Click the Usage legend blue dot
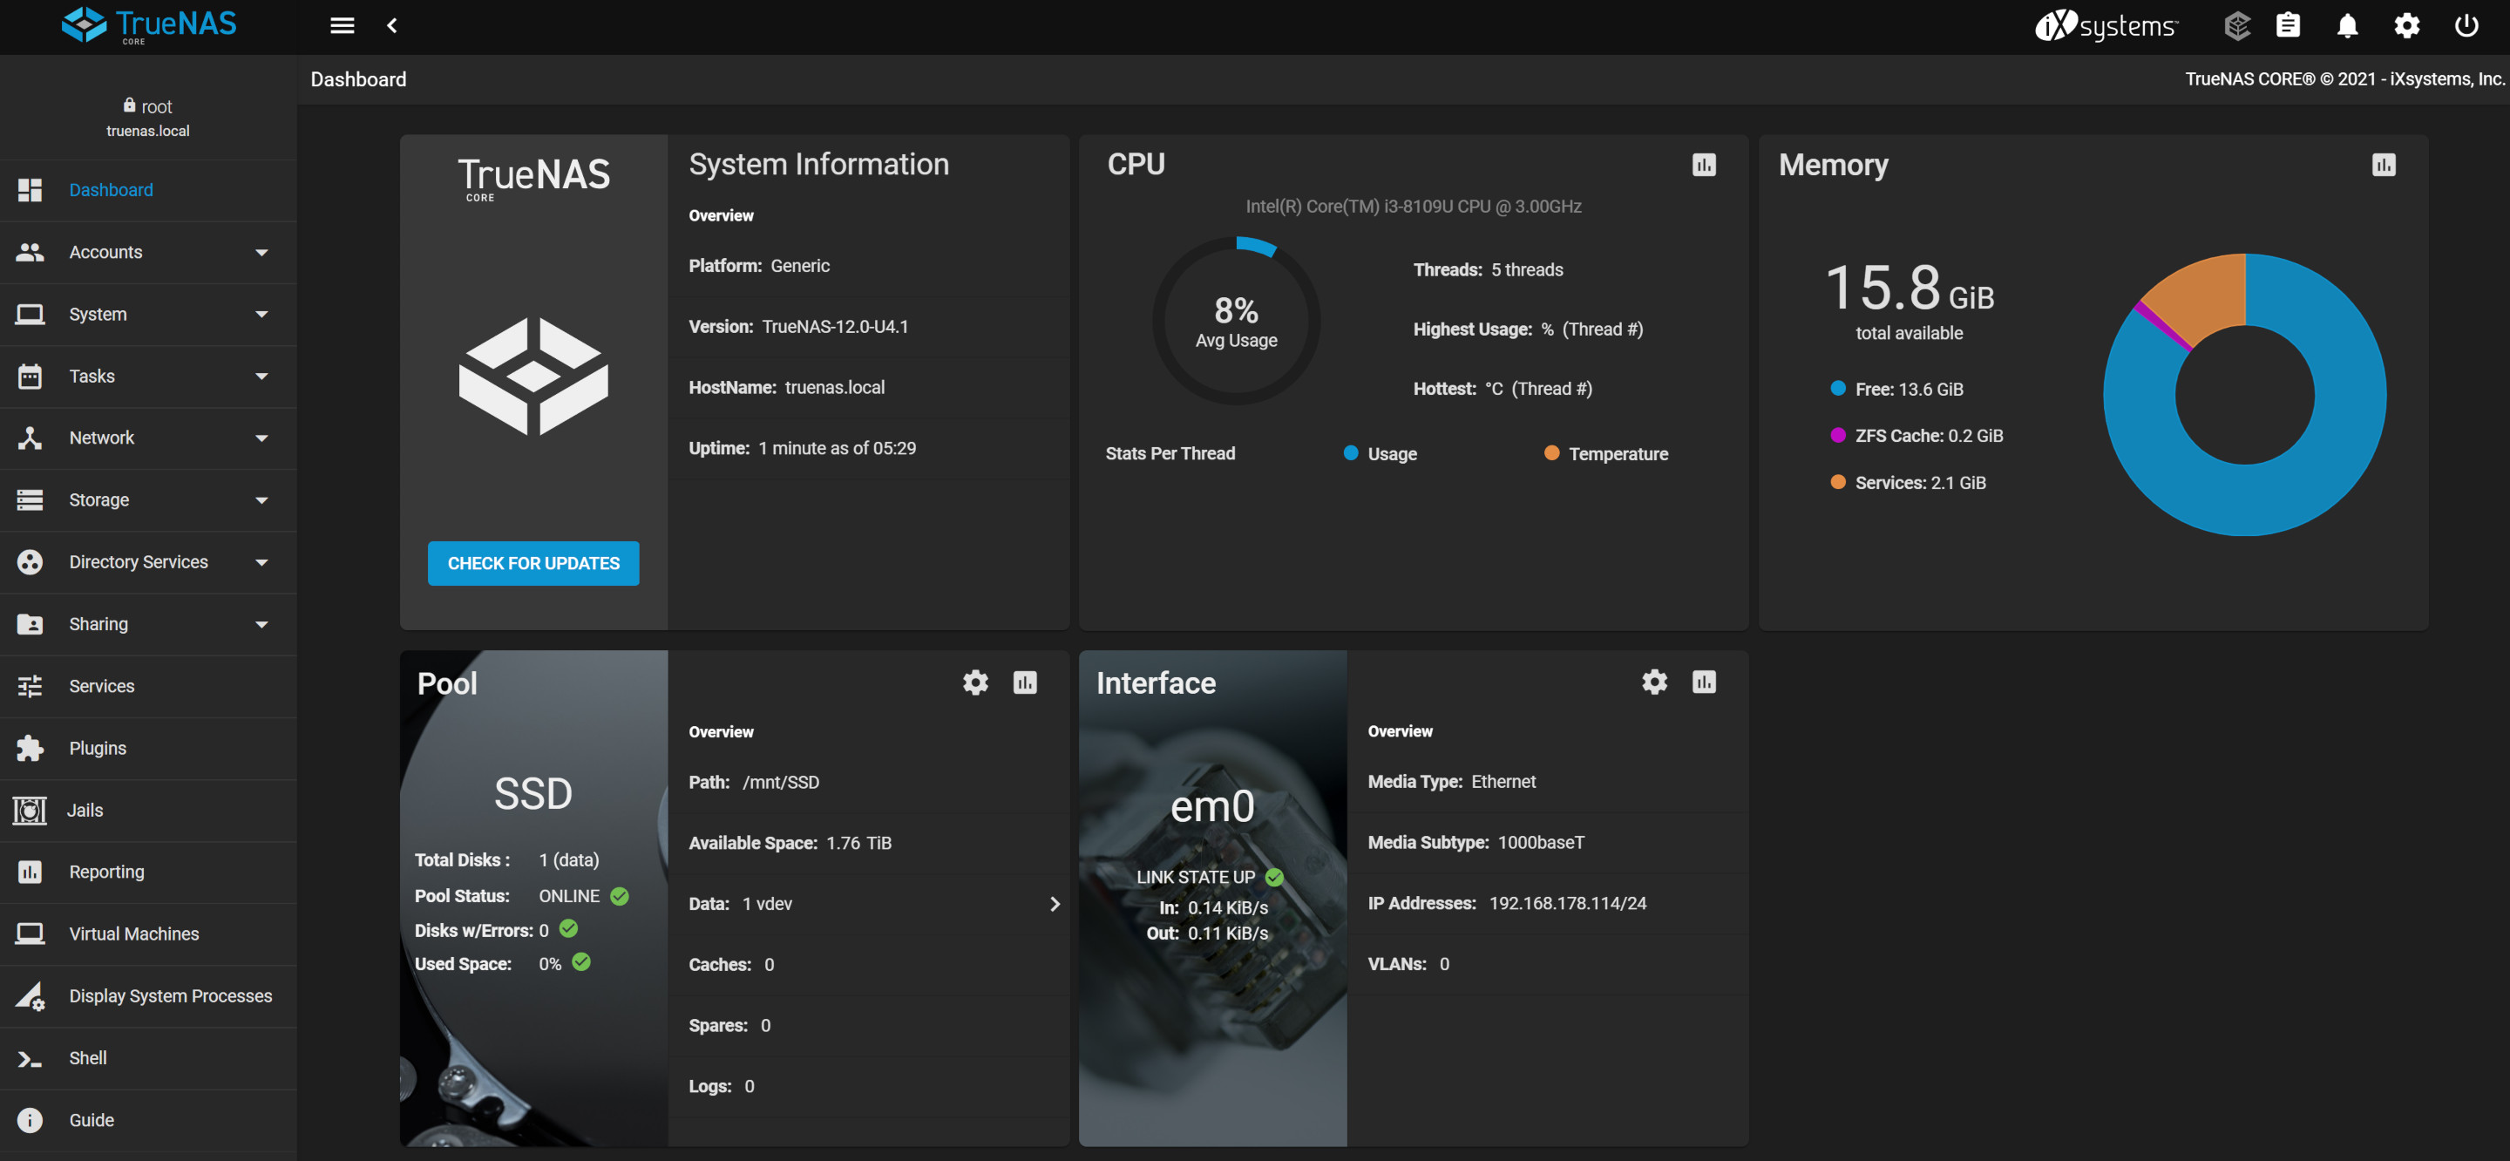The height and width of the screenshot is (1161, 2510). 1351,452
